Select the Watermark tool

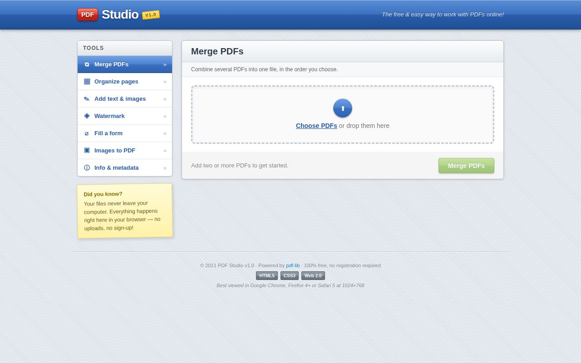125,116
